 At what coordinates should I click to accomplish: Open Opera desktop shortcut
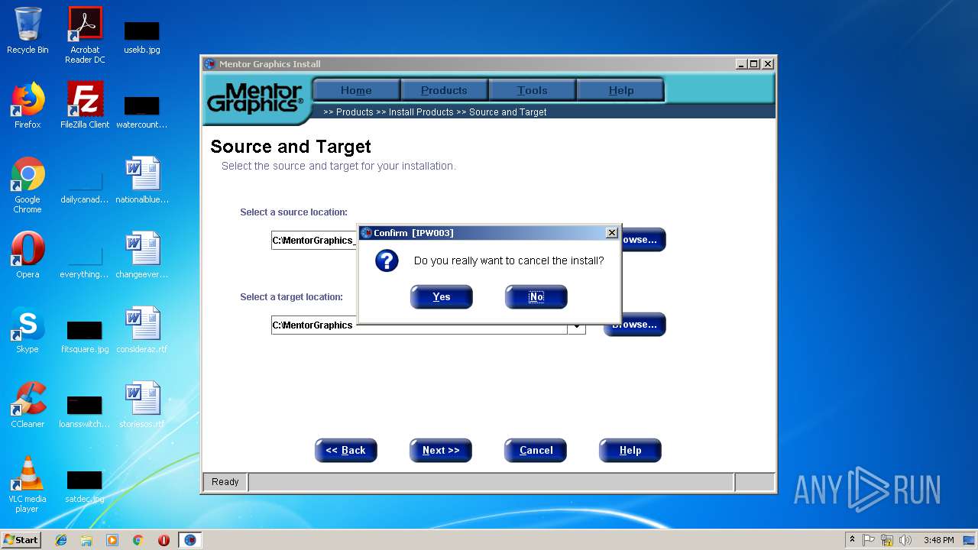pos(28,255)
